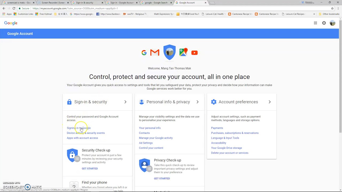The height and width of the screenshot is (192, 342).
Task: Click the Gmail envelope icon
Action: [155, 53]
